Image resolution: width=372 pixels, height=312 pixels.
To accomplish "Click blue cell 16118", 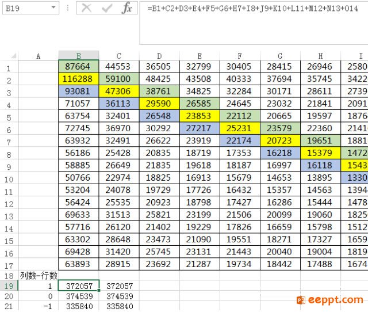I will pyautogui.click(x=320, y=165).
